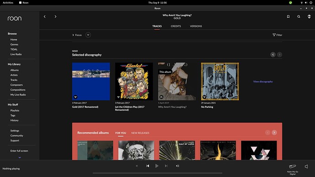This screenshot has height=177, width=315.
Task: Open Community in the sidebar
Action: [x=17, y=135]
